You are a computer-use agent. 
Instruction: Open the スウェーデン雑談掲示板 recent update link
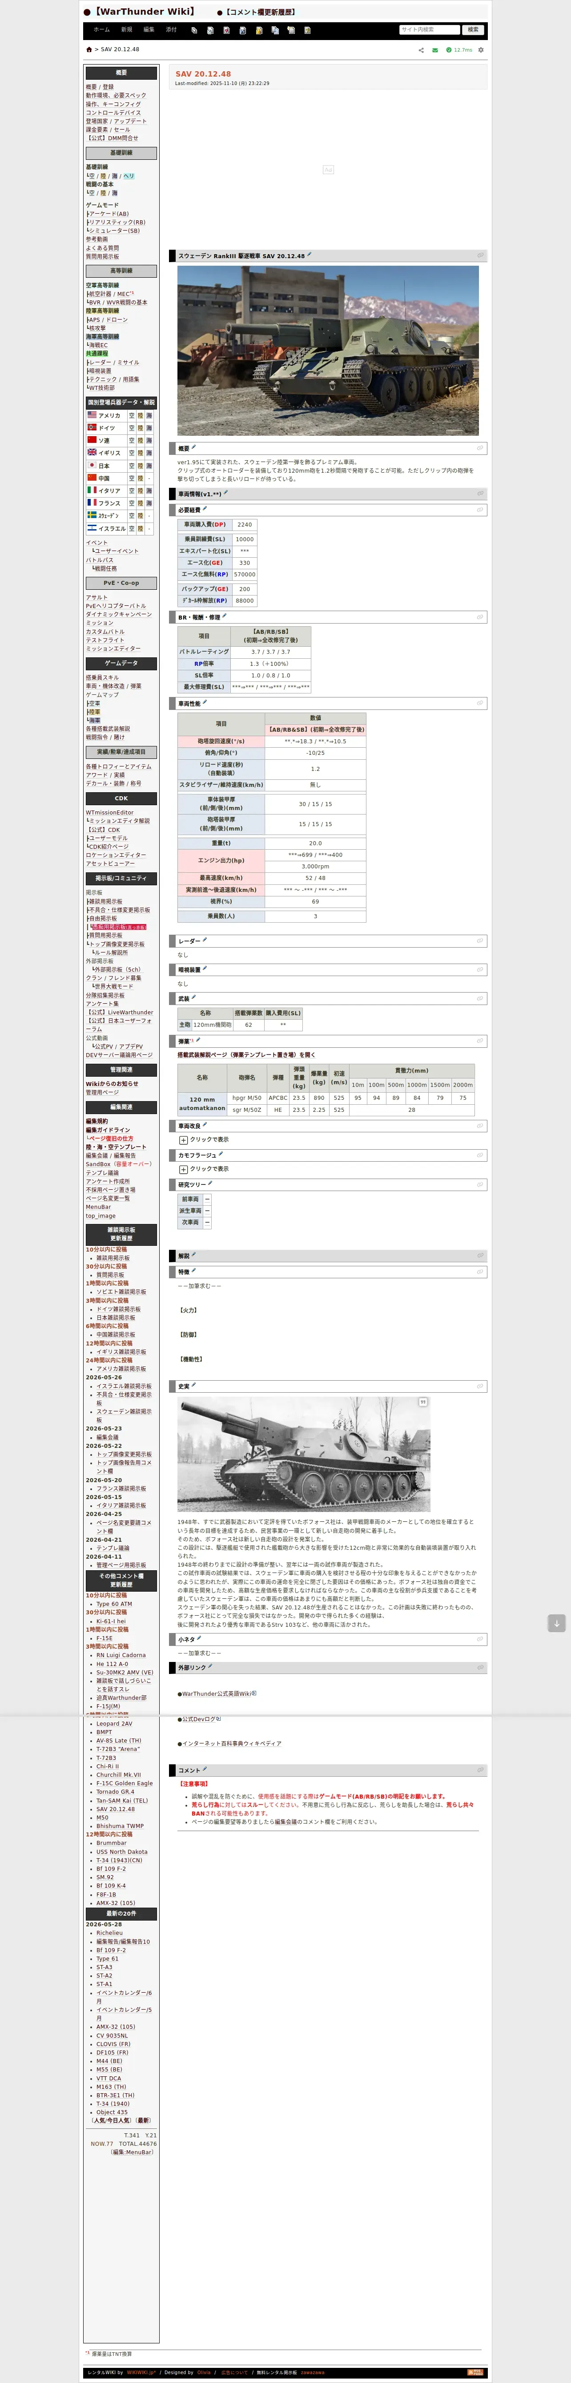(124, 1415)
